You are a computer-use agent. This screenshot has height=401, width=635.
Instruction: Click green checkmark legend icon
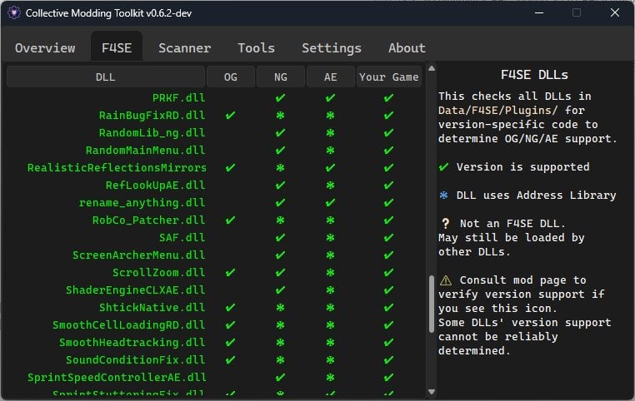[444, 166]
